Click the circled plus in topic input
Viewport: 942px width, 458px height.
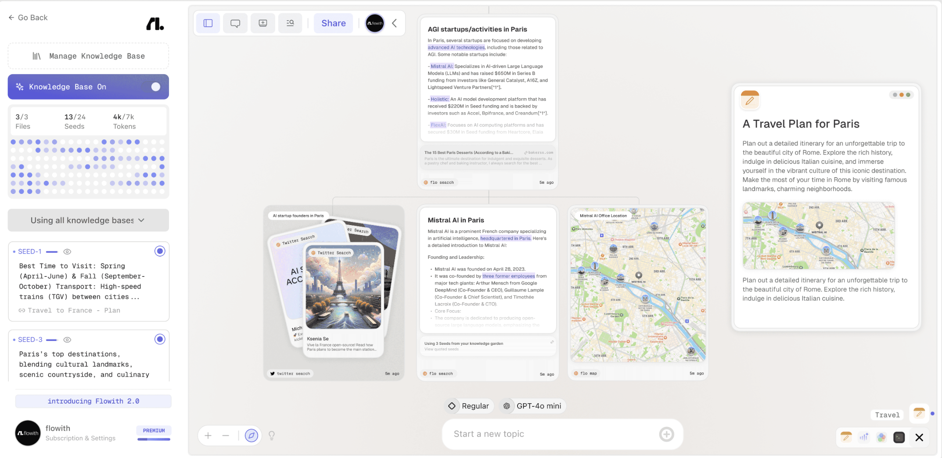pos(666,434)
